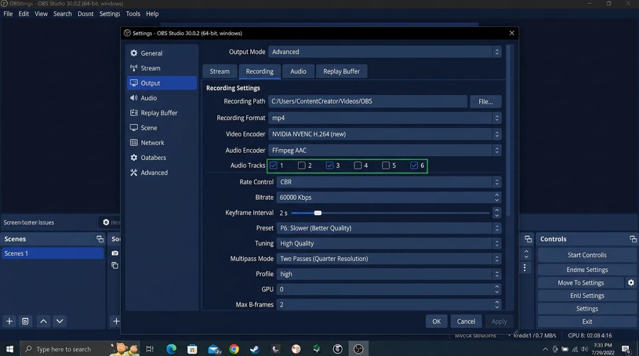Open the Network settings section
Screen dimensions: 639x356
pos(162,142)
